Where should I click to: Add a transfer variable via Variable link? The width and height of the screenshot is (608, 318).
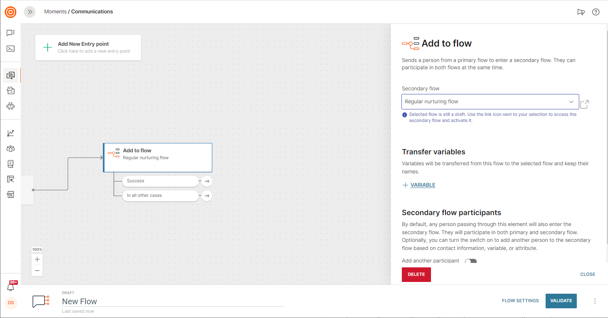pos(422,185)
